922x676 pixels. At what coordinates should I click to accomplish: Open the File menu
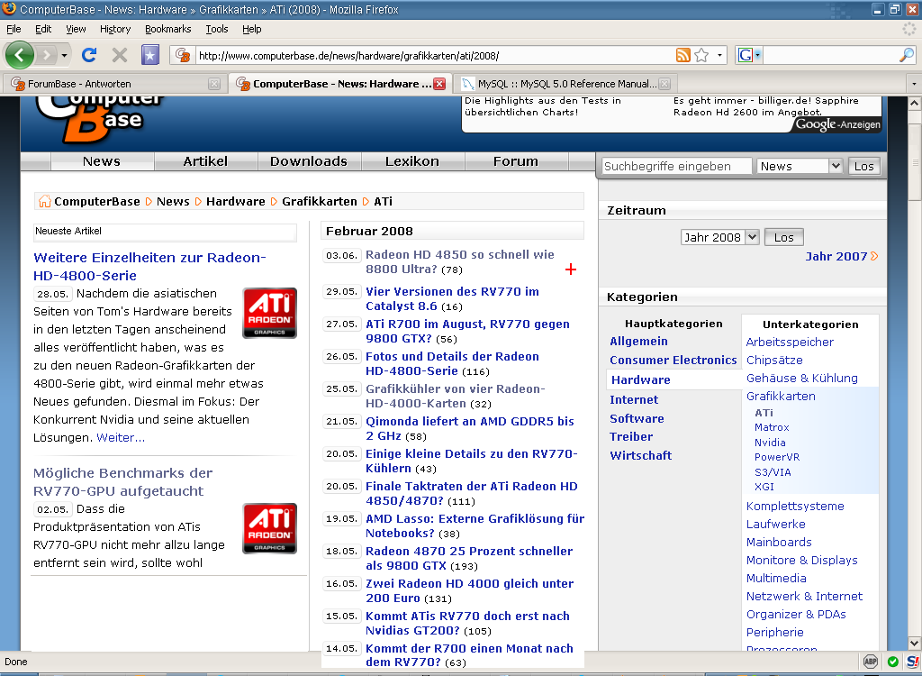[14, 29]
